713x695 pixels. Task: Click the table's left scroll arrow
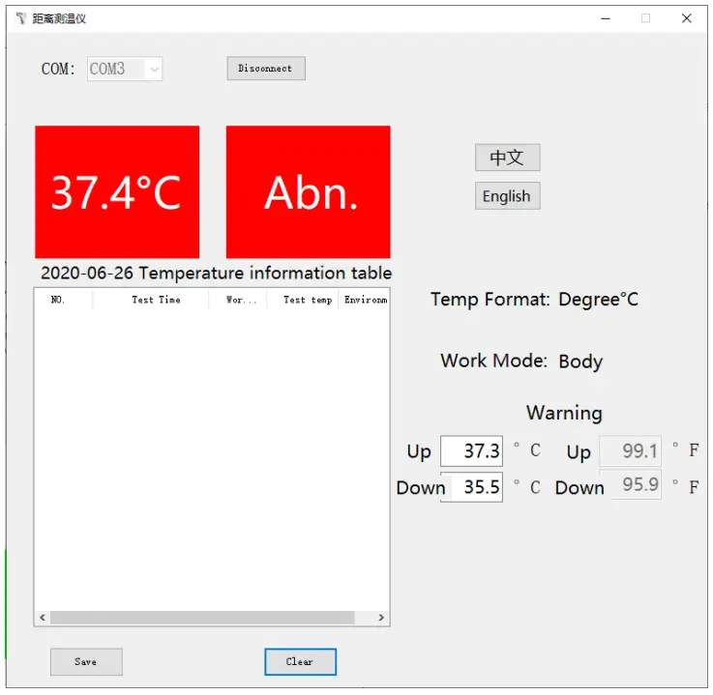[42, 618]
